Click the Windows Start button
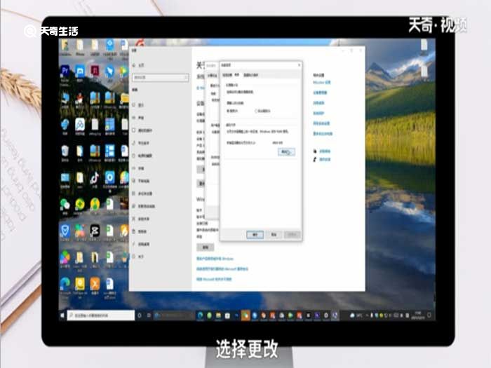The height and width of the screenshot is (368, 491). [x=62, y=315]
